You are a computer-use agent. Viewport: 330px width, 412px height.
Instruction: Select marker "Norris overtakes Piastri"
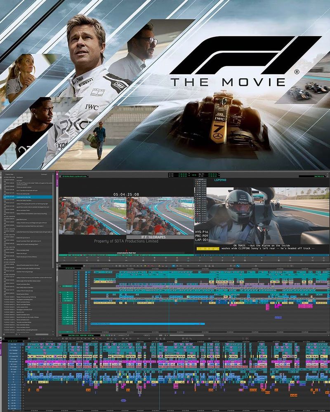[x=28, y=211]
